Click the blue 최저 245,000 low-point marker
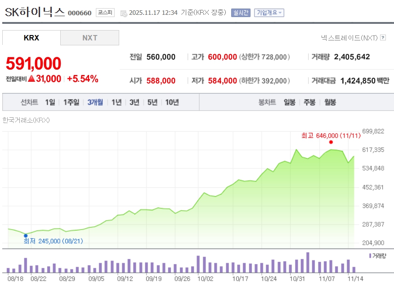 point(26,235)
